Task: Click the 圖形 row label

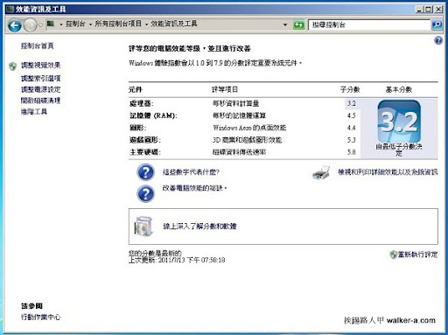Action: [x=137, y=128]
